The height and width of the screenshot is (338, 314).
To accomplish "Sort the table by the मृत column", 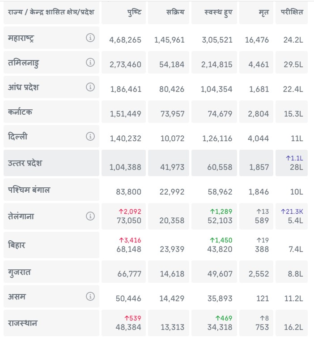I will (x=264, y=12).
